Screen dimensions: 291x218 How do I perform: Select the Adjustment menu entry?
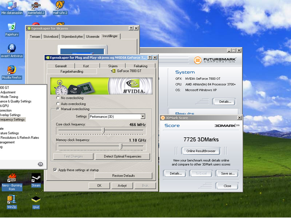pos(8,92)
